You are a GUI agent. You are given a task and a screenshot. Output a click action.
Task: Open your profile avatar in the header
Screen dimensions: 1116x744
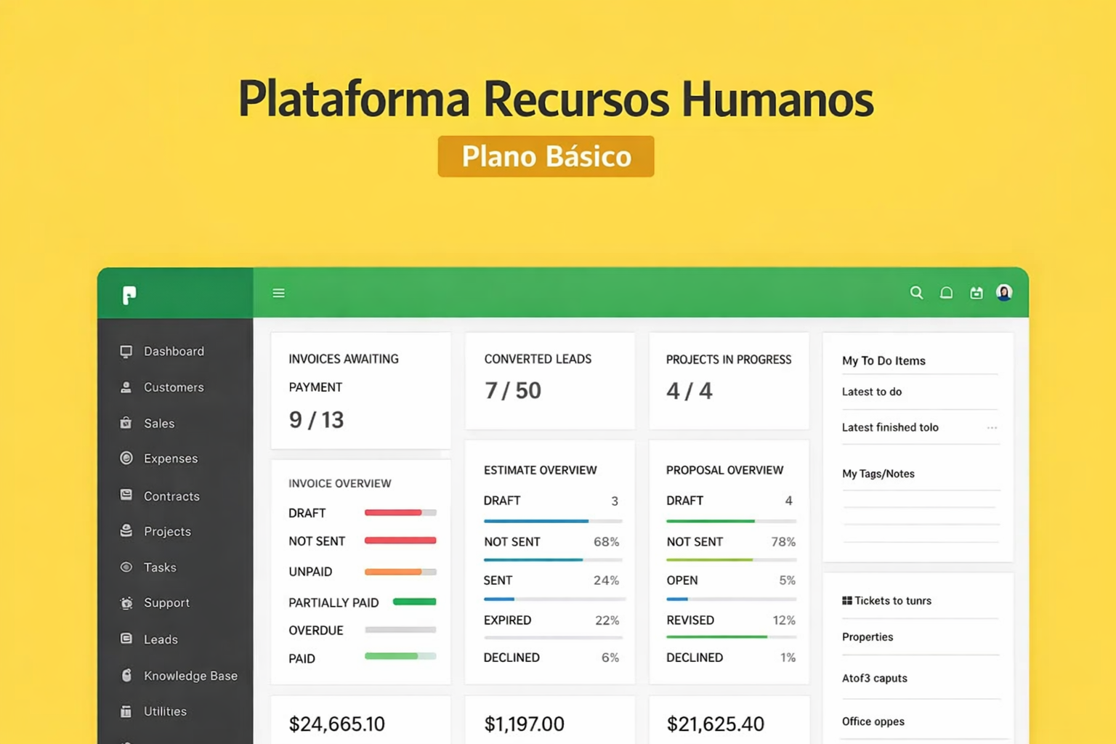(1004, 292)
